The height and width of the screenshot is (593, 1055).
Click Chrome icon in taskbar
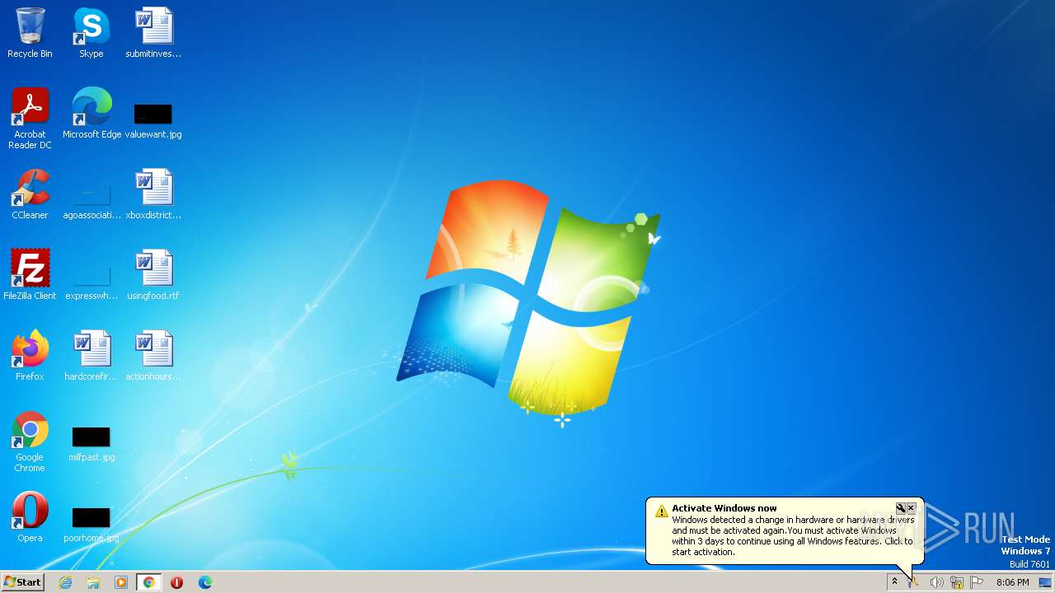click(149, 582)
